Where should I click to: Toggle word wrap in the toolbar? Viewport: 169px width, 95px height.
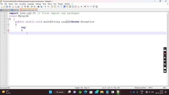coord(58,7)
